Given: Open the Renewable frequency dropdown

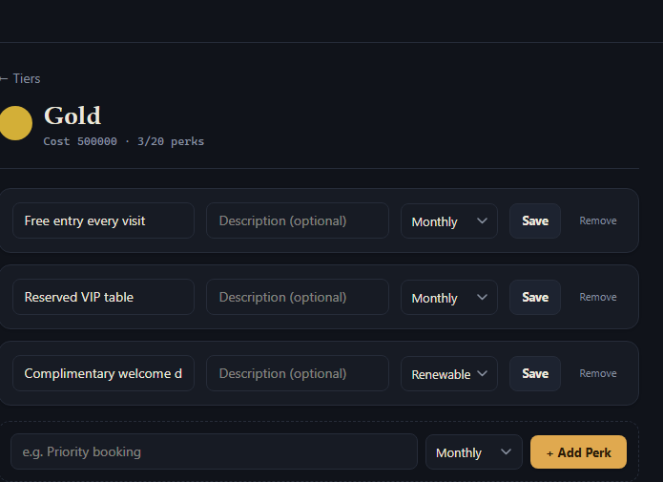Looking at the screenshot, I should tap(449, 373).
